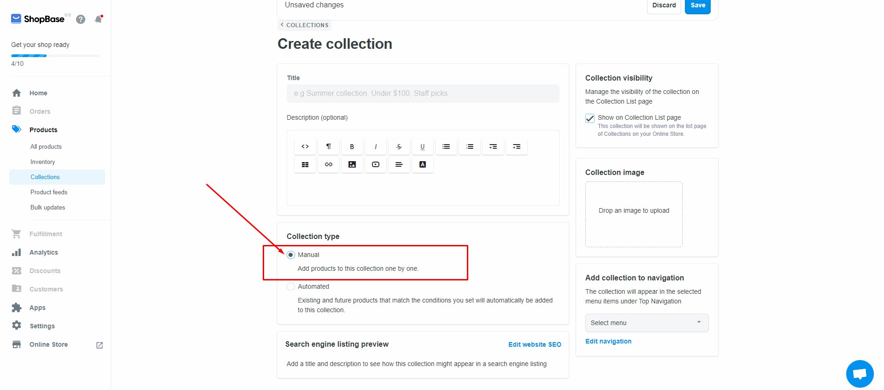
Task: Click the help question mark icon
Action: click(x=81, y=19)
